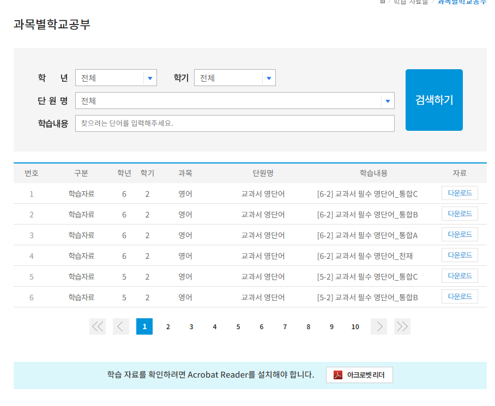Click text '[5-2] 교과서 필수 영단어_통합B'
Image resolution: width=495 pixels, height=406 pixels.
coord(367,298)
